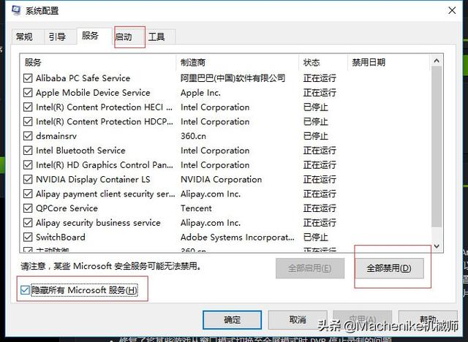The height and width of the screenshot is (342, 468).
Task: Click the services list scrollbar thumb
Action: tap(437, 146)
